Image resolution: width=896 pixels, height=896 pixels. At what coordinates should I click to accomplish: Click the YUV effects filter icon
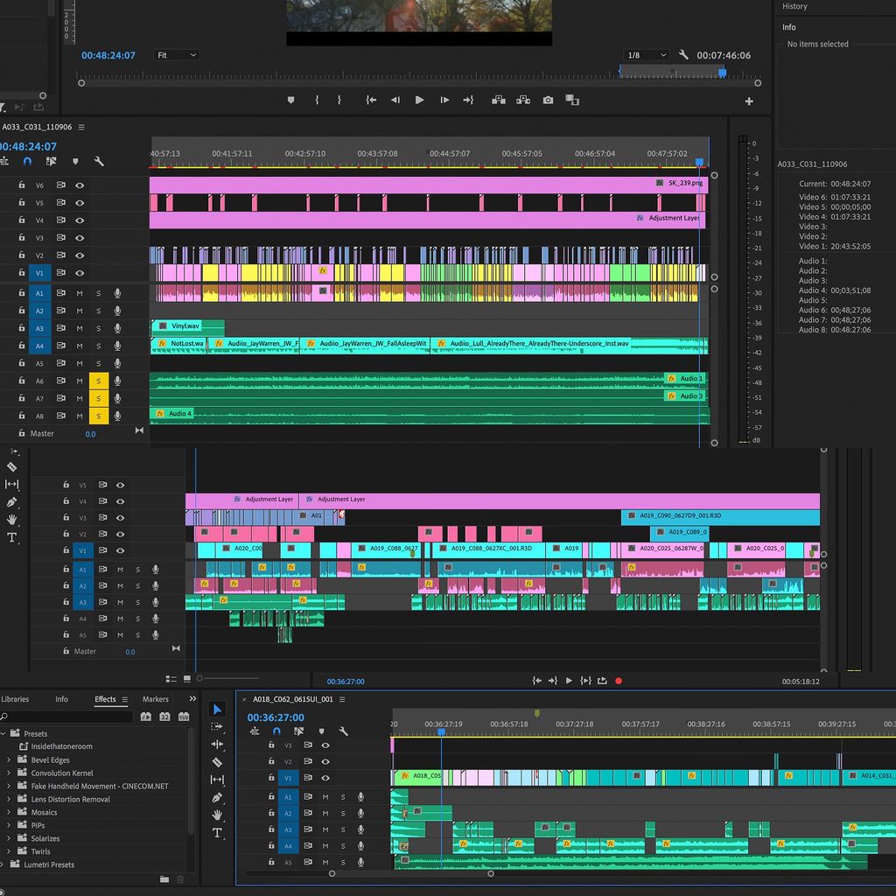184,717
